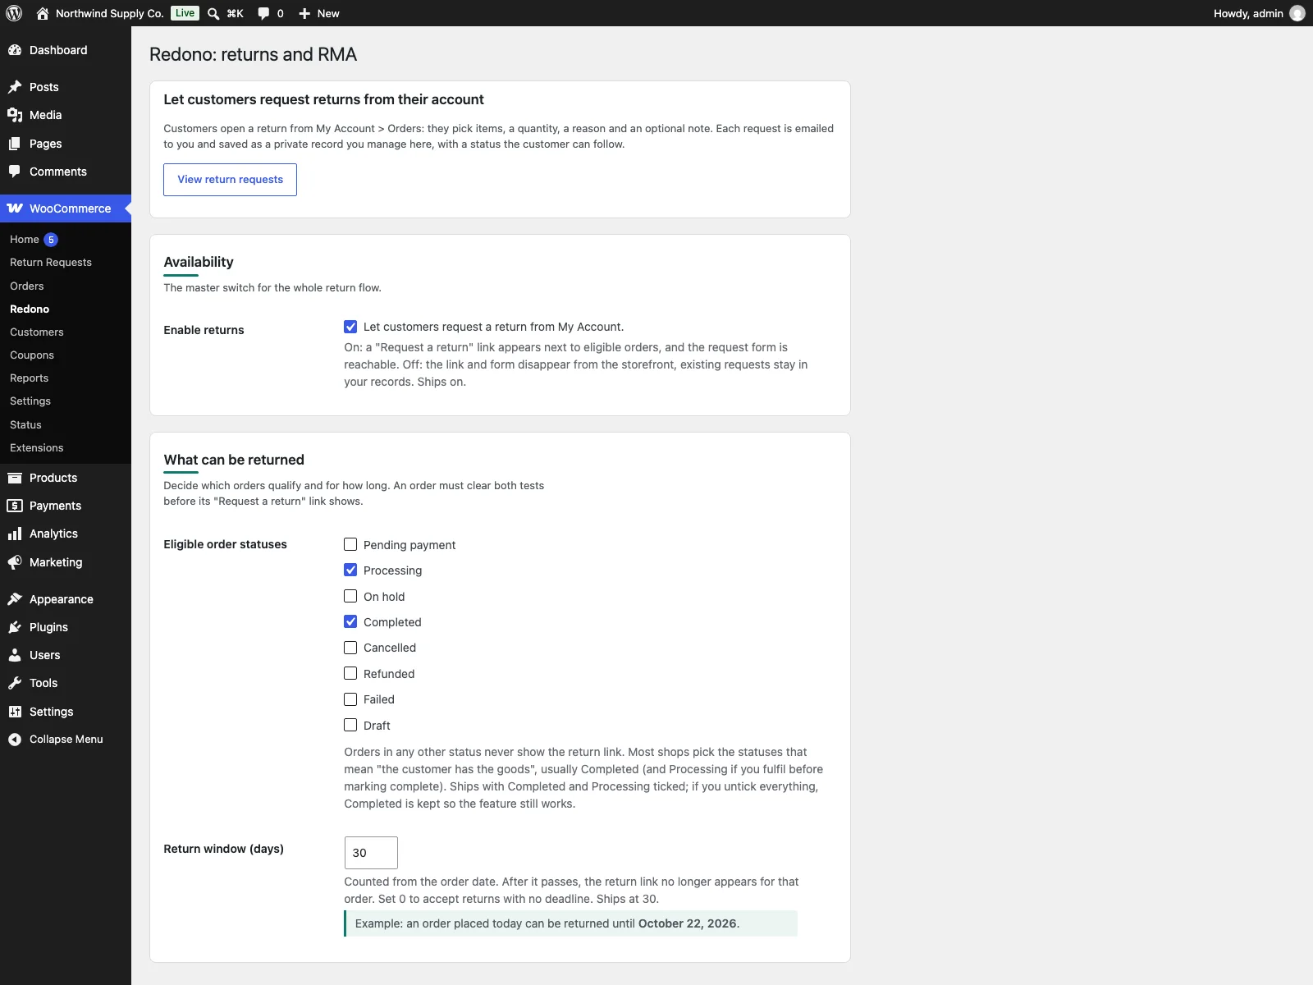
Task: Tick the Cancelled checkbox
Action: tap(350, 648)
